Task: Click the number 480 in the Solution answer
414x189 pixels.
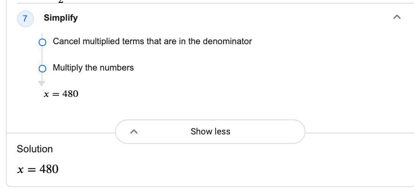Action: click(49, 169)
